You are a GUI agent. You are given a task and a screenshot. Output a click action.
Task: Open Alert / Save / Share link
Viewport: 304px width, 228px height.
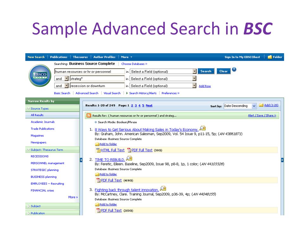pyautogui.click(x=262, y=115)
